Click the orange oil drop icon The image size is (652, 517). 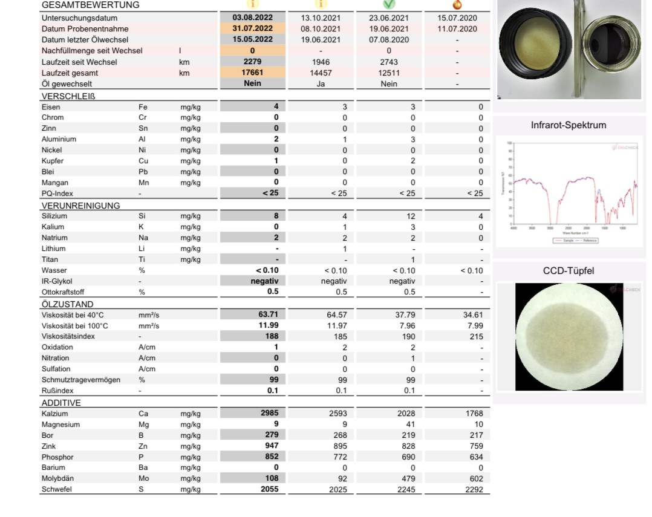pyautogui.click(x=457, y=4)
